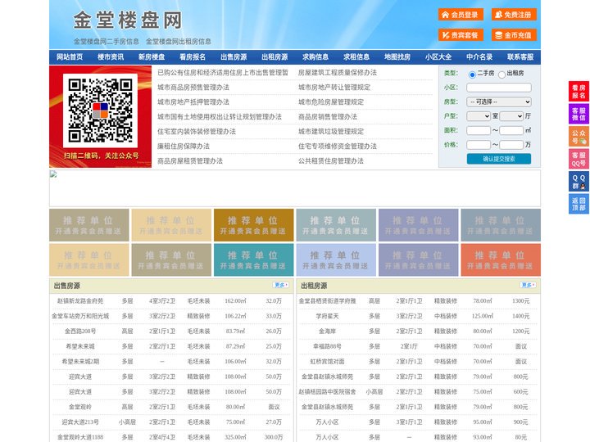Click the 返回顶部 back-to-top sidebar icon
Image resolution: width=590 pixels, height=442 pixels.
pos(579,204)
